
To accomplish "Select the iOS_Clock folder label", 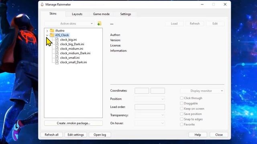I will [x=62, y=35].
